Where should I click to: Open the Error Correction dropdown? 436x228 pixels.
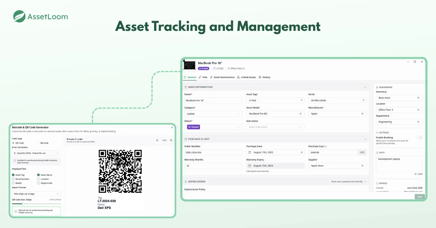click(36, 153)
